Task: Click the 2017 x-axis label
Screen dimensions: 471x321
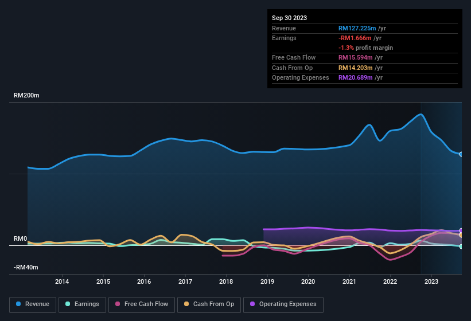Action: (x=185, y=281)
